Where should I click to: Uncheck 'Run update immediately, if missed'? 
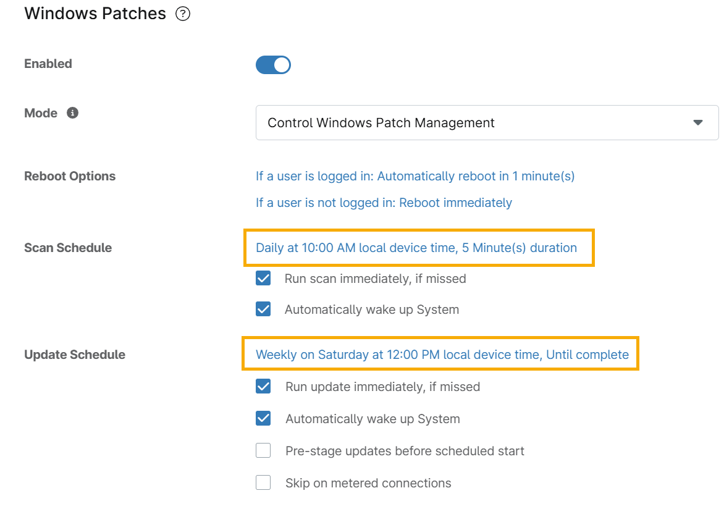point(263,387)
